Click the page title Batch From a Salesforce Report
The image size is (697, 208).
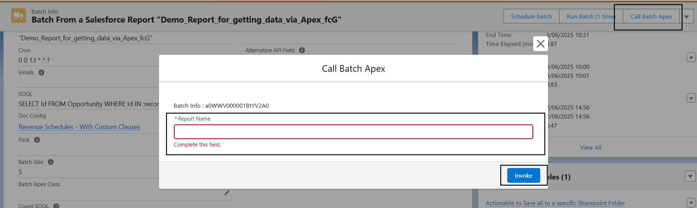tap(186, 20)
